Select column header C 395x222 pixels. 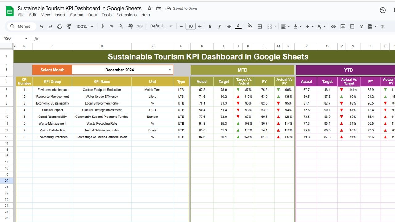[x=52, y=46]
